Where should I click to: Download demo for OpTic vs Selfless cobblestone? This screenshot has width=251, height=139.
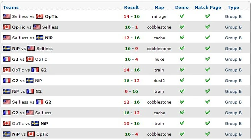coord(182,27)
